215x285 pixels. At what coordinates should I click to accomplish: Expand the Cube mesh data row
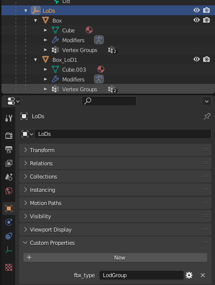click(x=46, y=30)
